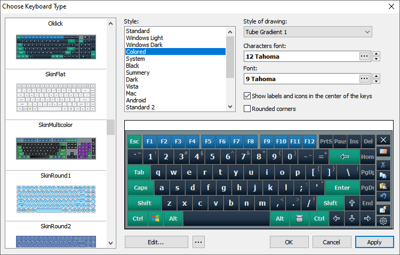Image resolution: width=400 pixels, height=255 pixels.
Task: Click the Paste clipboard icon on keyboard preview
Action: (x=383, y=186)
